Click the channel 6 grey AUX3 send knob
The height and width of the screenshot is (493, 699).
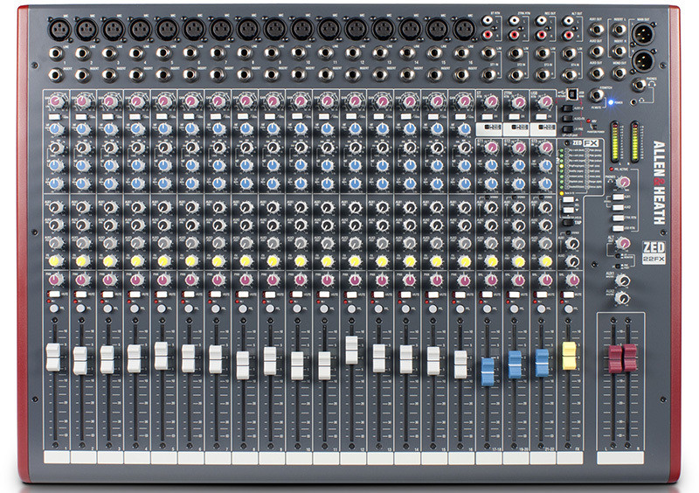coord(191,243)
